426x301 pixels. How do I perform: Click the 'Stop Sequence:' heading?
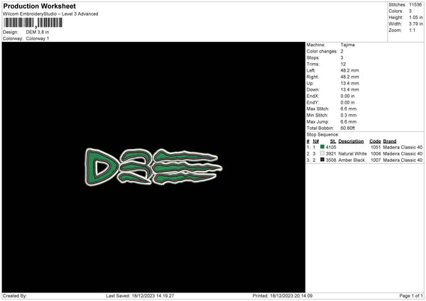coord(323,135)
